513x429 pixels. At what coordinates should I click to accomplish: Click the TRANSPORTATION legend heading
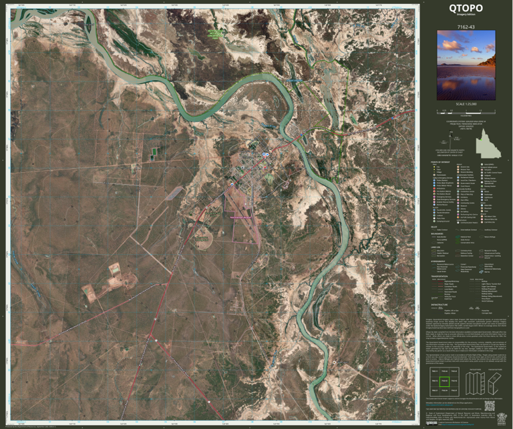(x=439, y=276)
